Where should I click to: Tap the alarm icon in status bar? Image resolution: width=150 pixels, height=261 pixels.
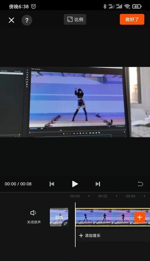pyautogui.click(x=34, y=7)
